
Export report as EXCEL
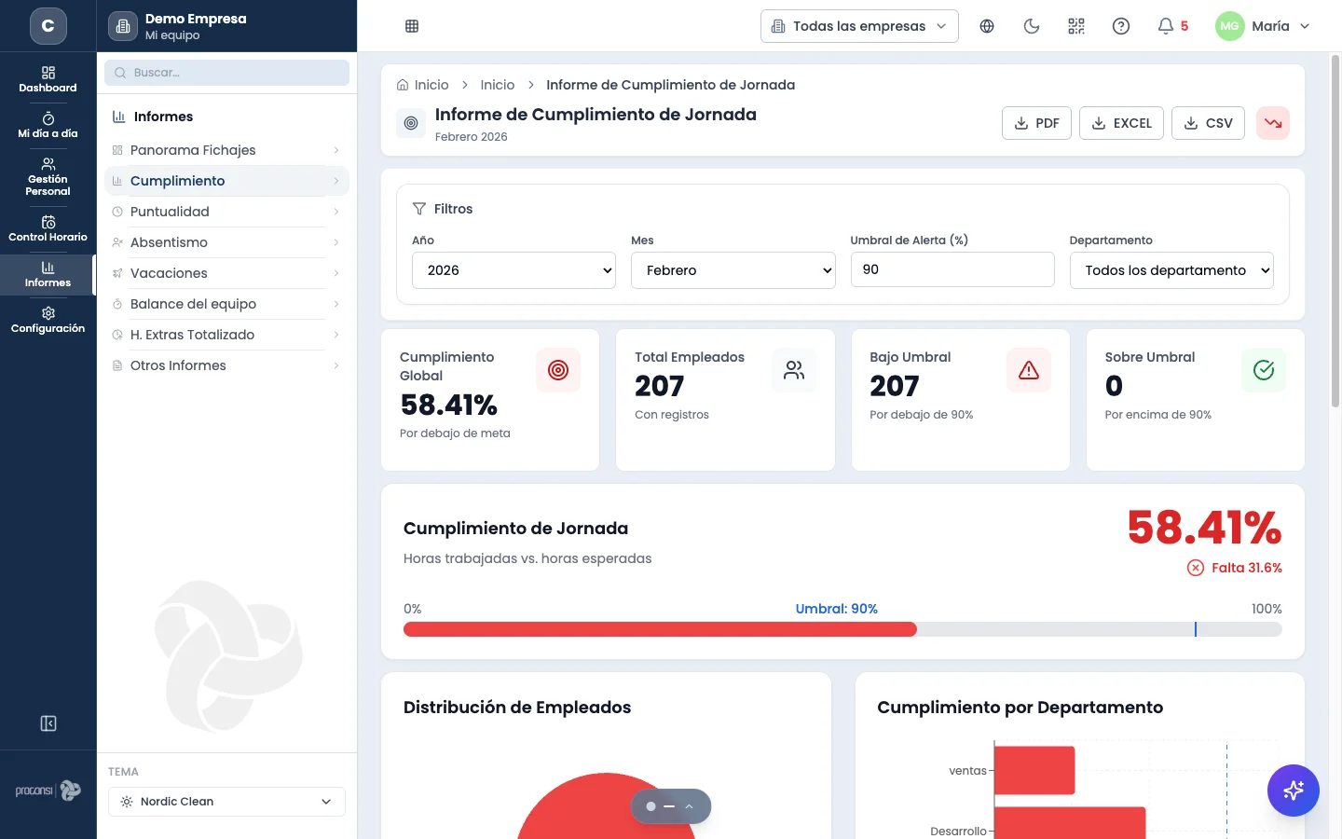pyautogui.click(x=1121, y=123)
